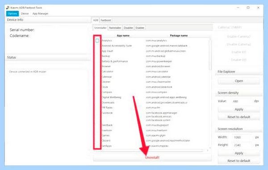Click package name com.miui.bugreport
The image size is (268, 170).
tap(157, 125)
